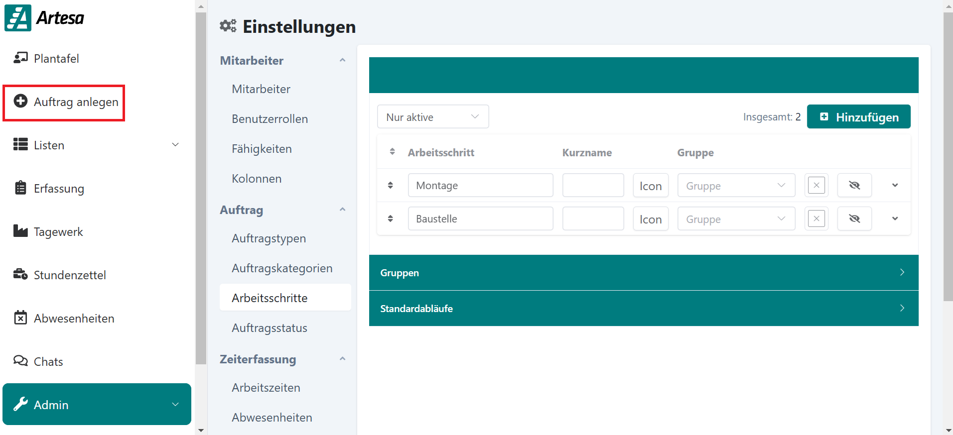953x435 pixels.
Task: Open the Gruppe dropdown for Montage
Action: coord(735,186)
